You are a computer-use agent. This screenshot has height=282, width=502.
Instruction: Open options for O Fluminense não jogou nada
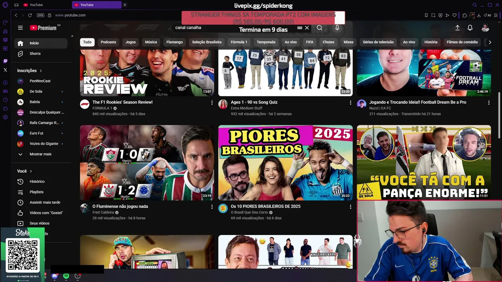212,207
